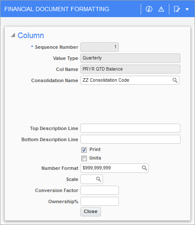Focus the Conversion Factor field
Image resolution: width=195 pixels, height=225 pixels.
pos(100,190)
